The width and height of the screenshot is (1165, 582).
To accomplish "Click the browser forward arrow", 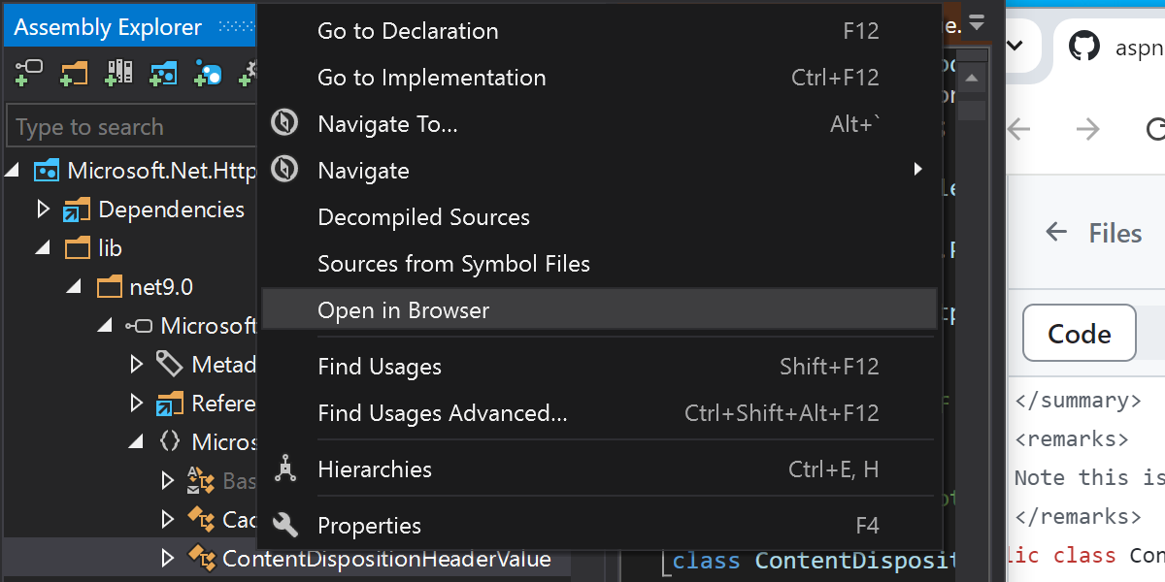I will pyautogui.click(x=1089, y=129).
